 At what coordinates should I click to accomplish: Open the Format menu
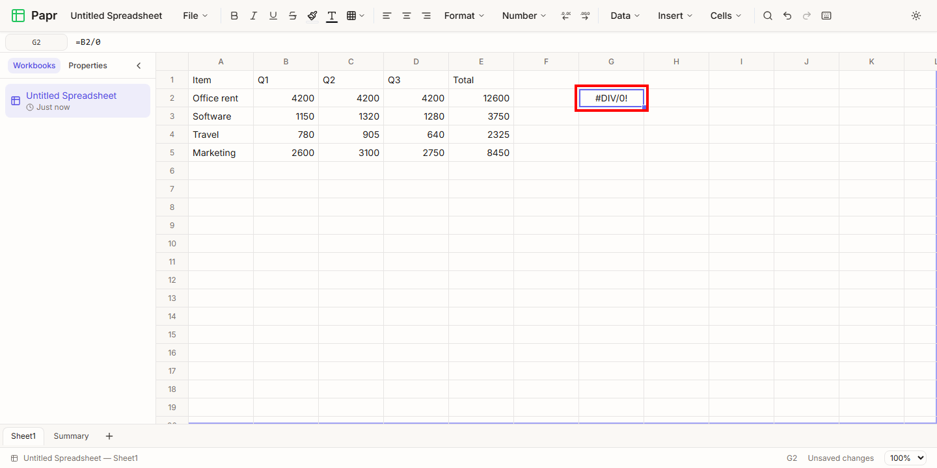[465, 16]
